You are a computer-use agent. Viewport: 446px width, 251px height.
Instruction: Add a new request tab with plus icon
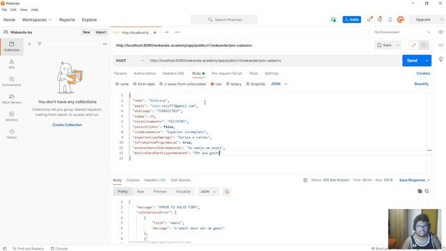pos(167,32)
